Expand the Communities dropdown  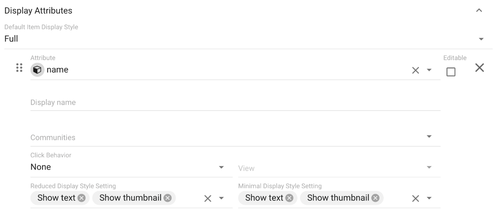(429, 137)
